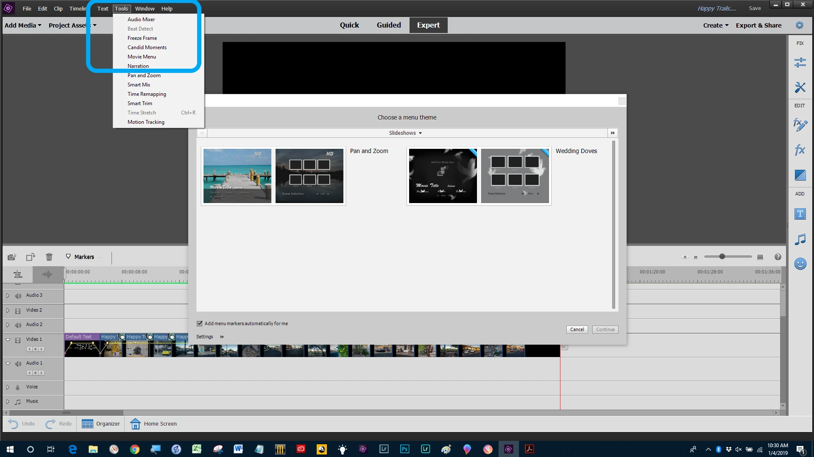
Task: Mute the Audio 1 track speaker
Action: pyautogui.click(x=18, y=364)
